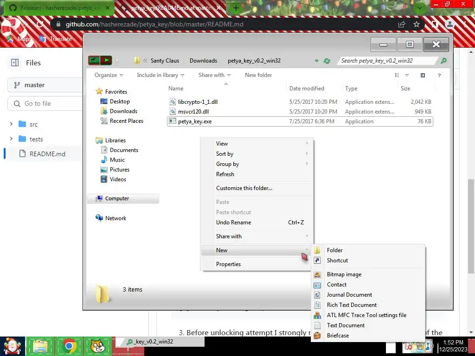
Task: Click the browser page vertical scrollbar
Action: tap(471, 226)
